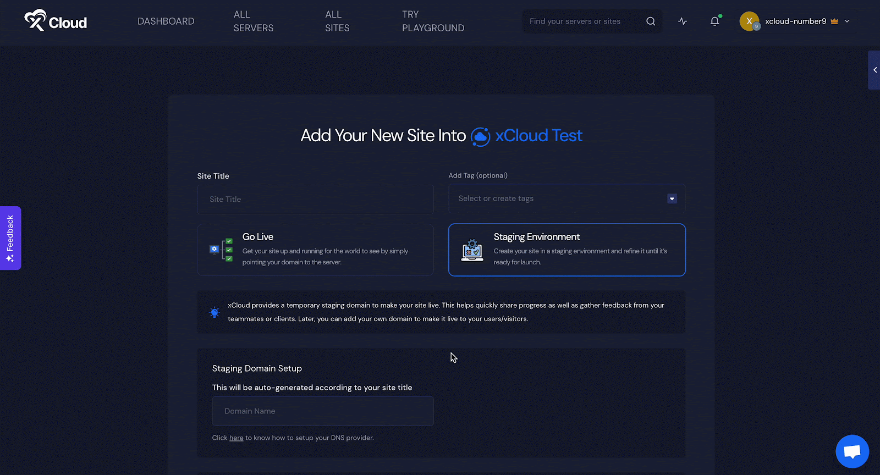The width and height of the screenshot is (880, 475).
Task: Open the DASHBOARD menu item
Action: point(166,21)
